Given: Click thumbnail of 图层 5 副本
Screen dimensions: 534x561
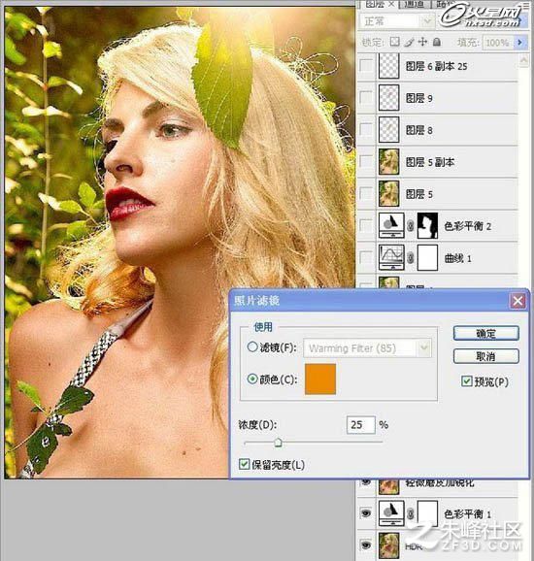Looking at the screenshot, I should click(388, 162).
